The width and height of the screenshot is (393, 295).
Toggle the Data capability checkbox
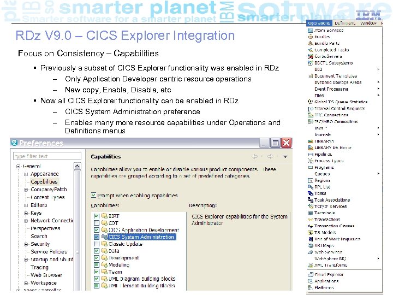[x=97, y=251]
